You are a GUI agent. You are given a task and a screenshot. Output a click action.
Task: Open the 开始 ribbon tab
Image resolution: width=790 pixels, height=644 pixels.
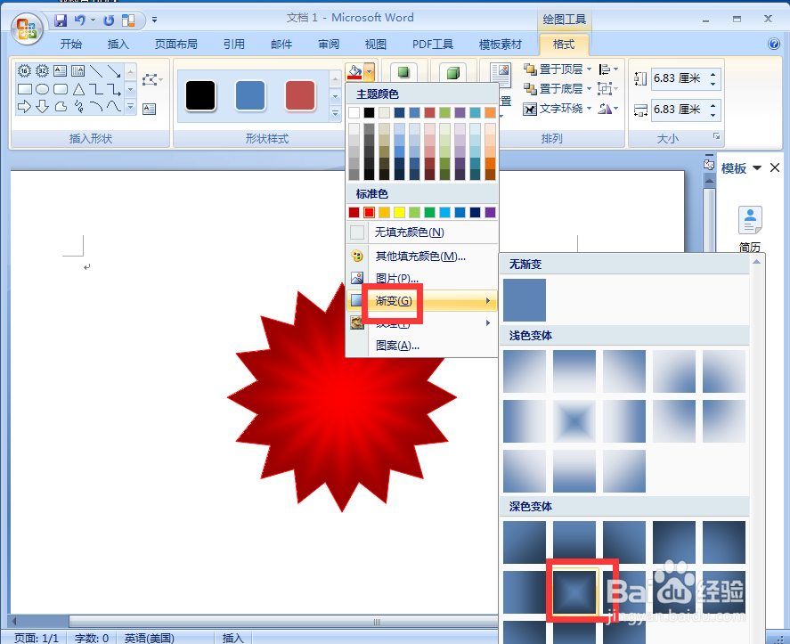pos(70,45)
